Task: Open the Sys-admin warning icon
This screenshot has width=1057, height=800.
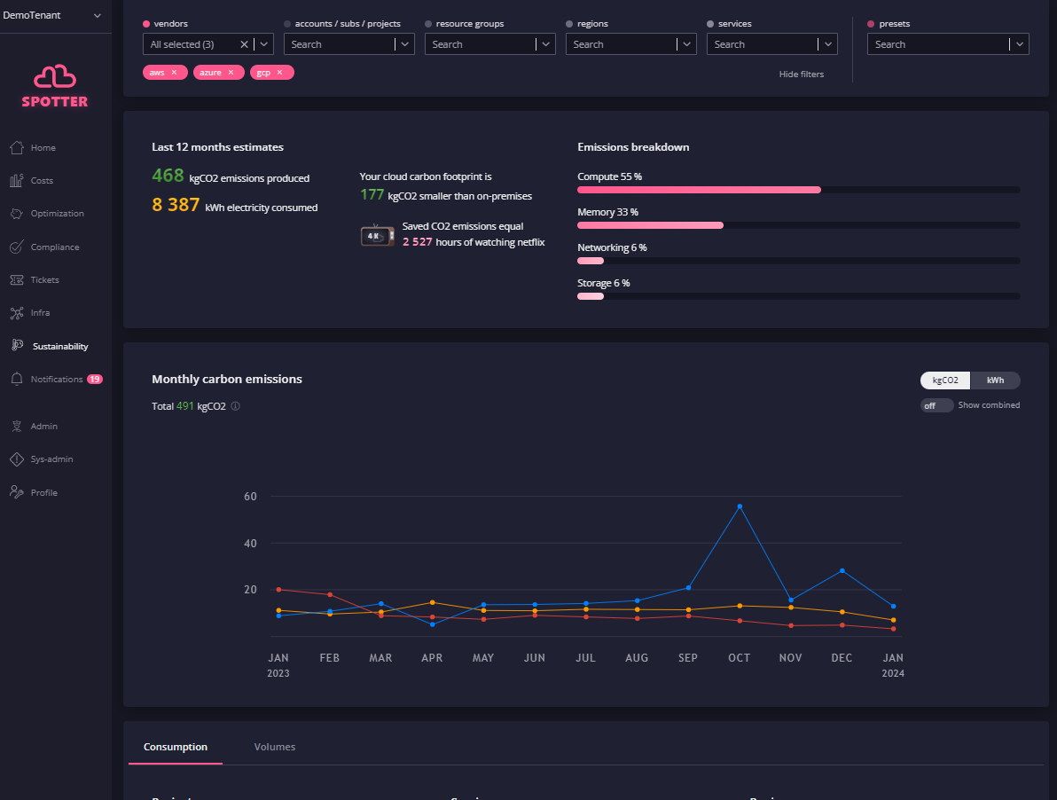Action: point(16,459)
